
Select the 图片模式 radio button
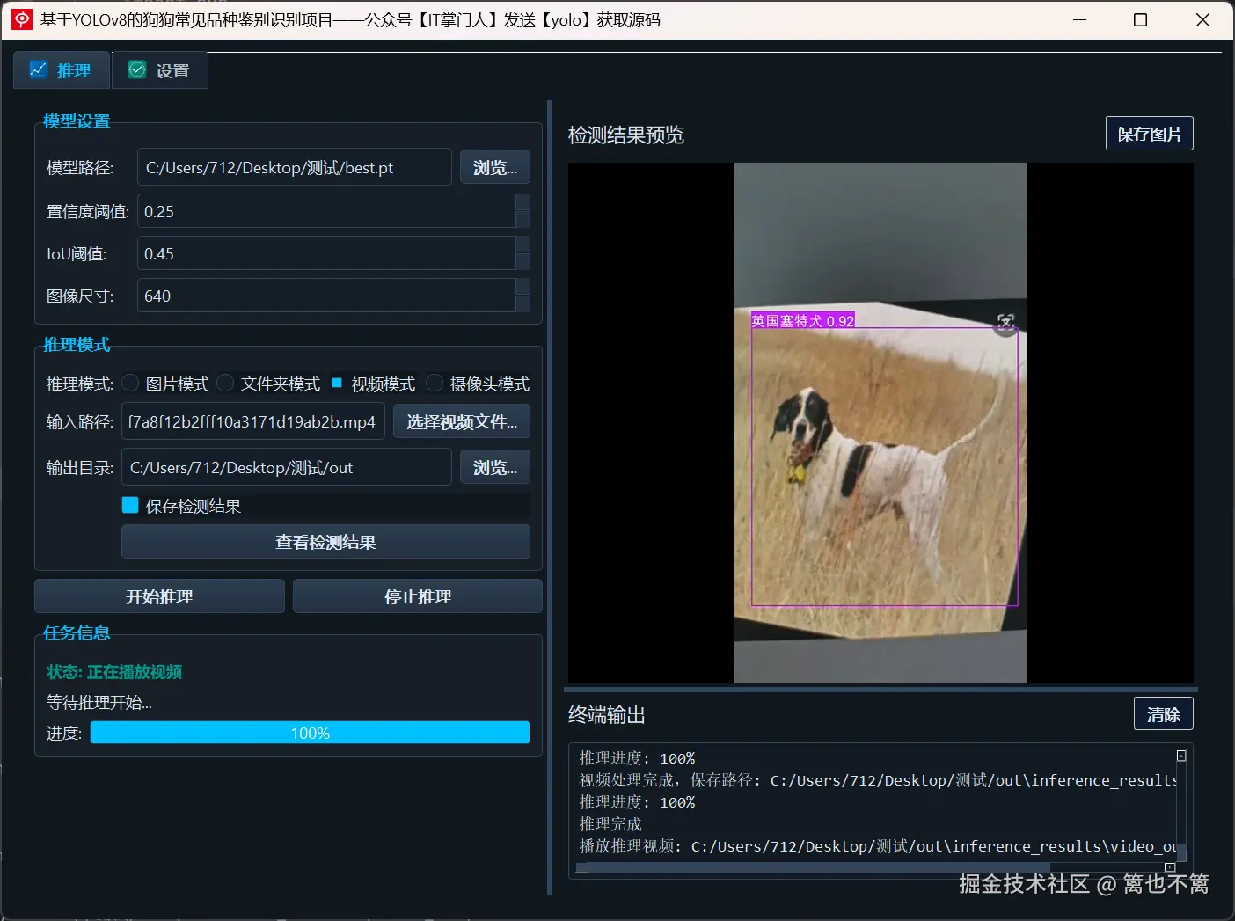pyautogui.click(x=130, y=384)
